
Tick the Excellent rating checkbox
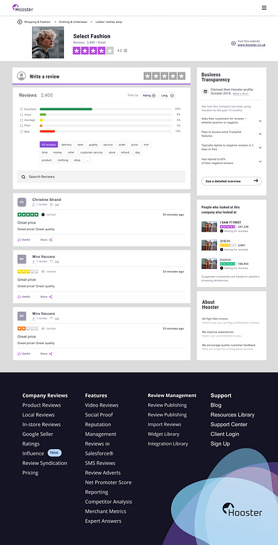(x=22, y=109)
